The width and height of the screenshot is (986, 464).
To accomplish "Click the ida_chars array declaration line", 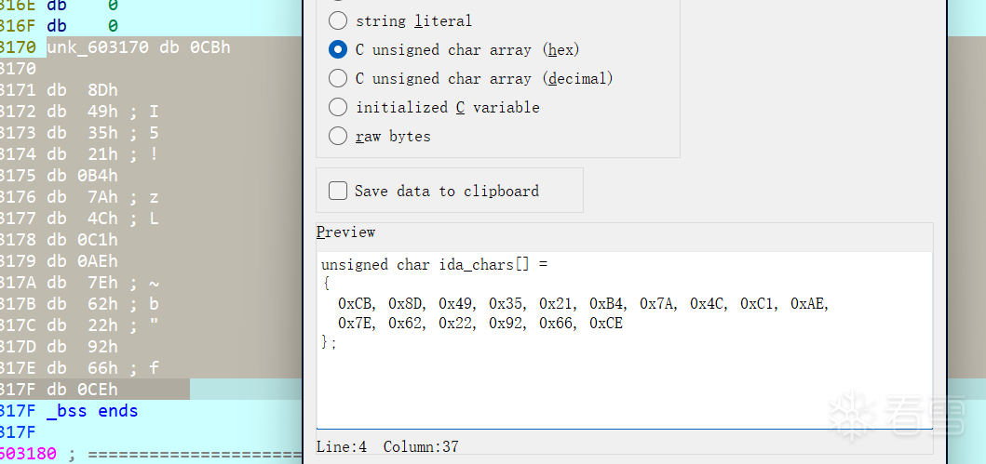I will [435, 265].
